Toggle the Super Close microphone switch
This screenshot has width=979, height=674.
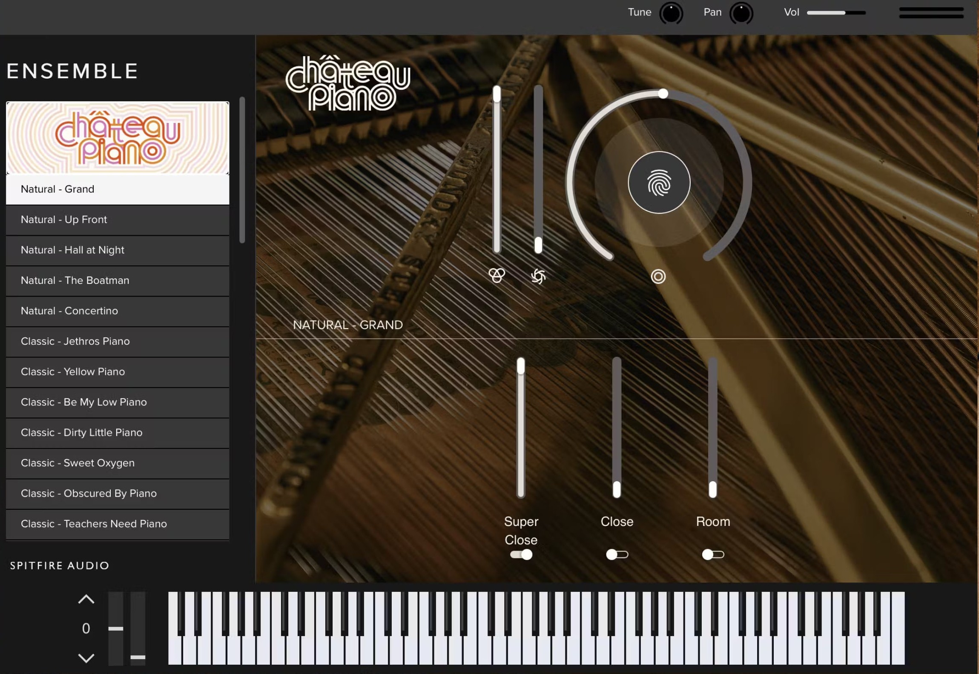pyautogui.click(x=521, y=554)
